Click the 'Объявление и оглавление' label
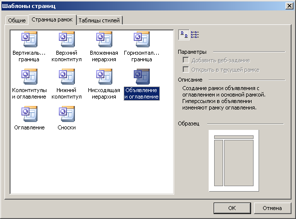 [x=142, y=94]
